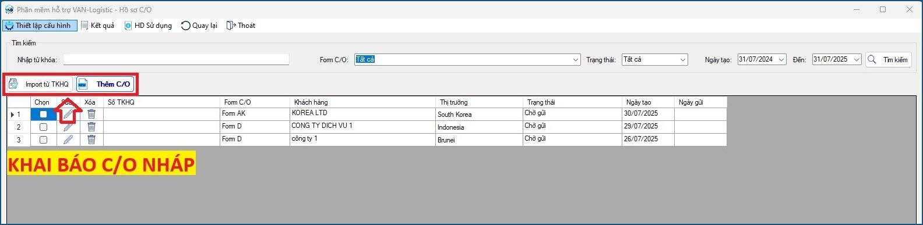The image size is (923, 225).
Task: Select the công ty 1 customer cell
Action: [362, 140]
